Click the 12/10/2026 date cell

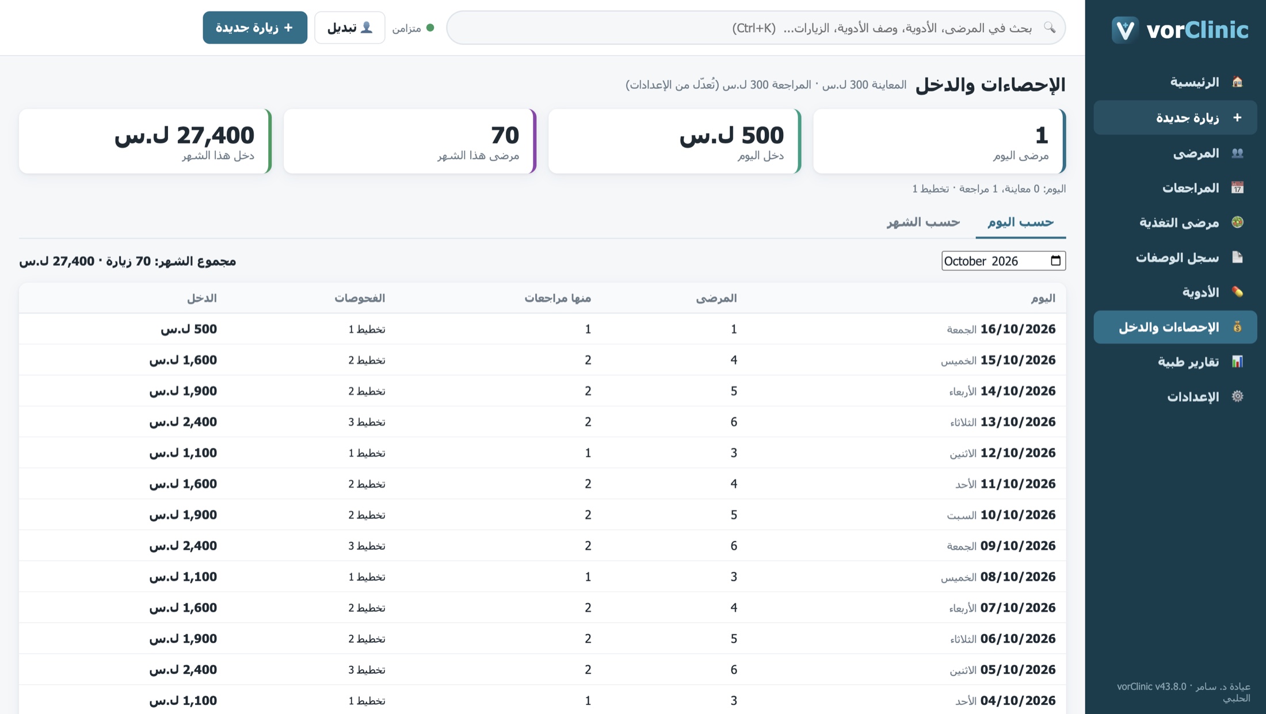[x=1017, y=453]
